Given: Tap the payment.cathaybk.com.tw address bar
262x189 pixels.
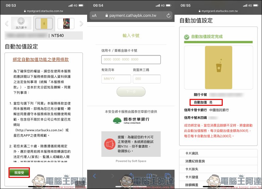Looking at the screenshot, I should pos(131,15).
